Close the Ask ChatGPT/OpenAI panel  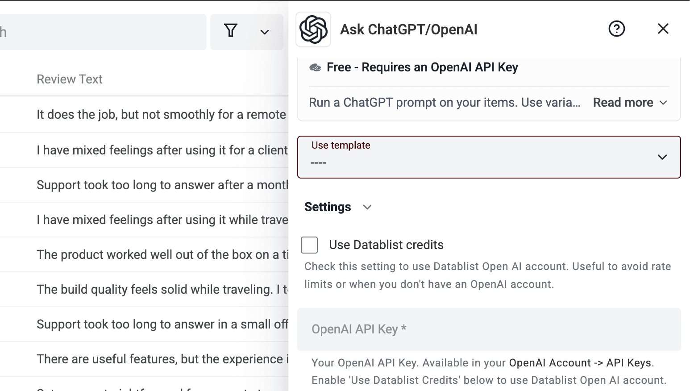(x=663, y=29)
